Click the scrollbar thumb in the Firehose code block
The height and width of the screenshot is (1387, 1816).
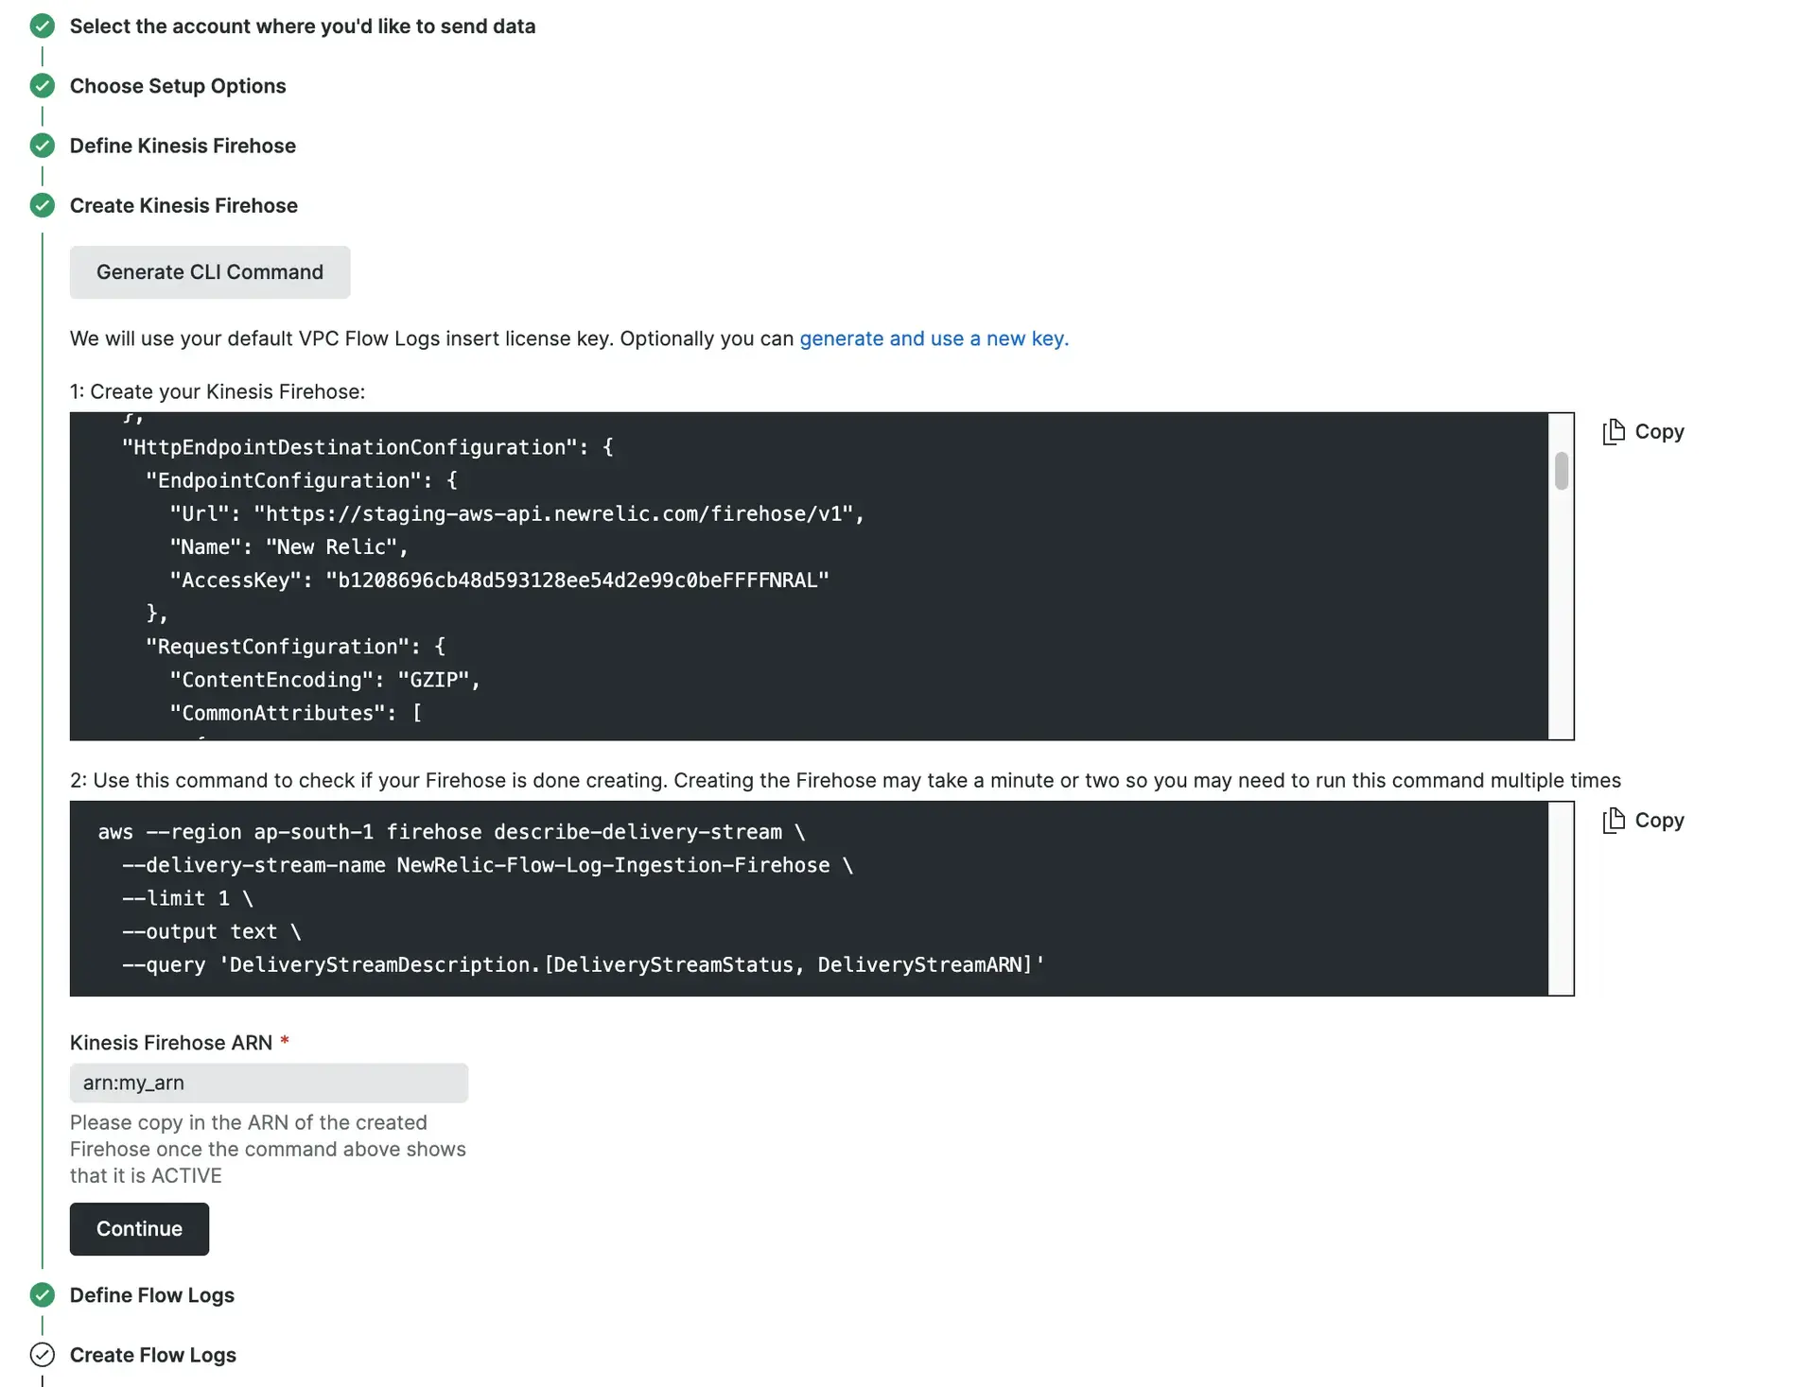(1561, 471)
